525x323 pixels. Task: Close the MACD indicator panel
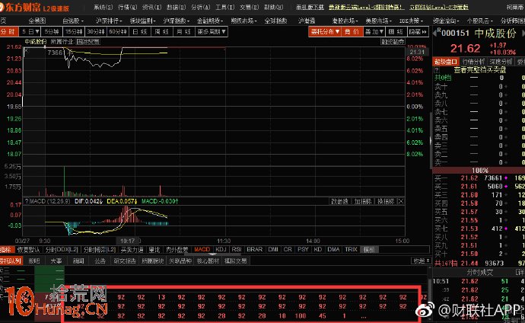pos(400,201)
